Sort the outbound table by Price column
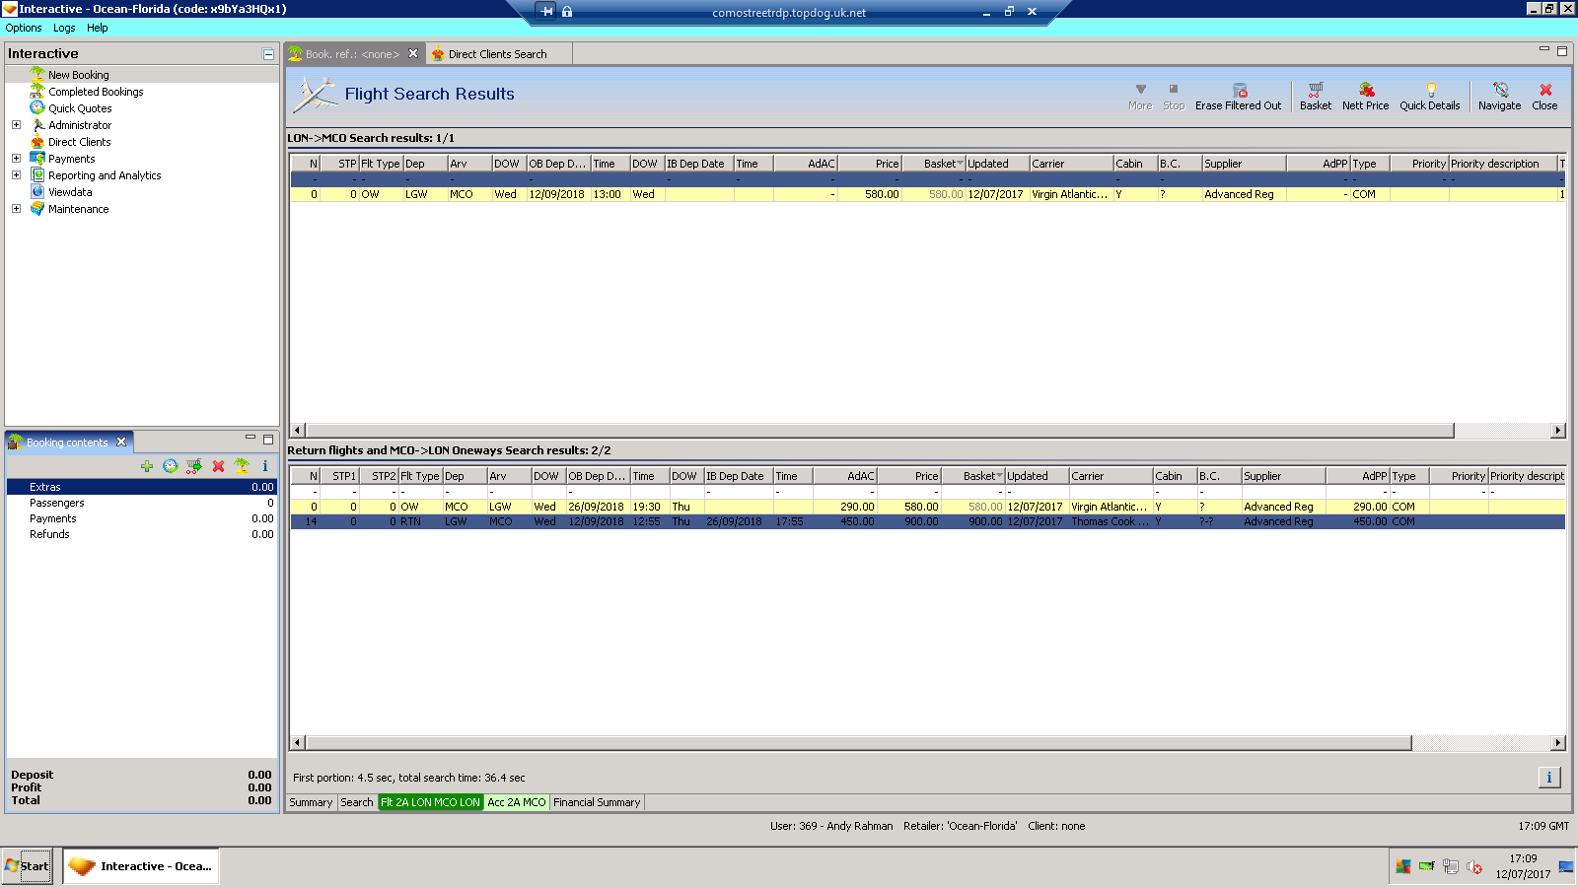 point(869,164)
